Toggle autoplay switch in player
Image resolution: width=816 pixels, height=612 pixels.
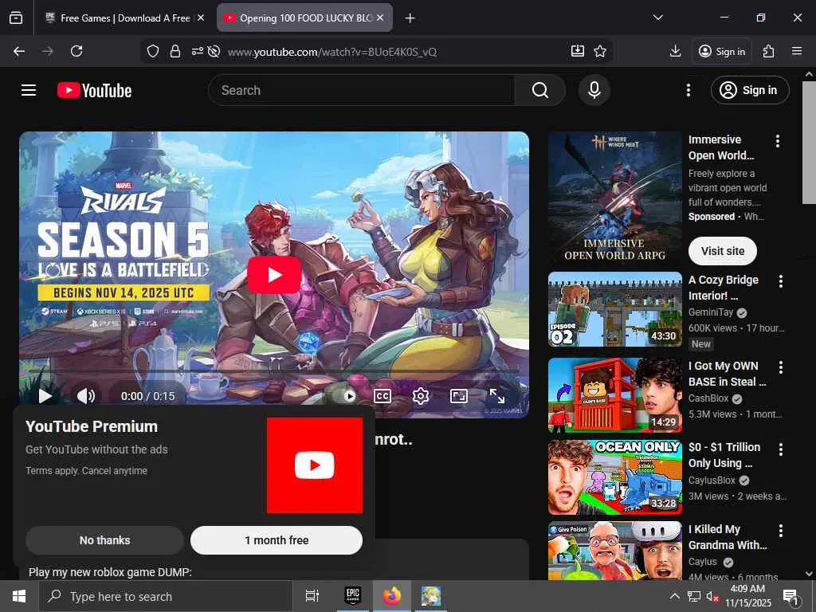point(344,396)
